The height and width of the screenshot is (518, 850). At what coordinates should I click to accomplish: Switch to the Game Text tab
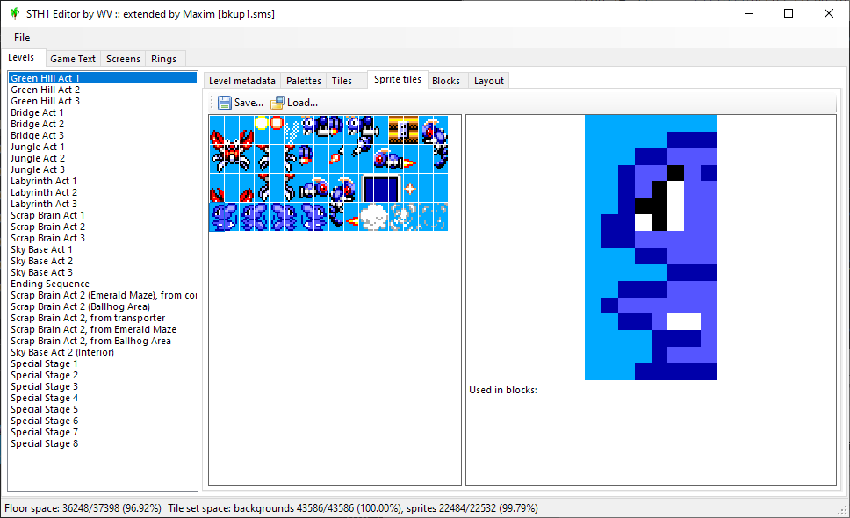click(73, 59)
